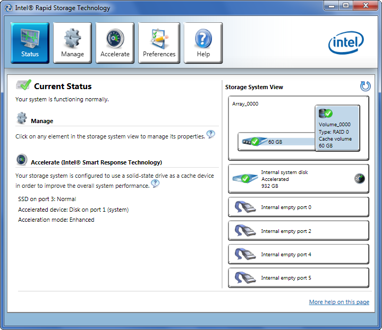Viewport: 382px width, 330px height.
Task: Select the Volume_0000 RAID 0 cache volume
Action: click(337, 128)
